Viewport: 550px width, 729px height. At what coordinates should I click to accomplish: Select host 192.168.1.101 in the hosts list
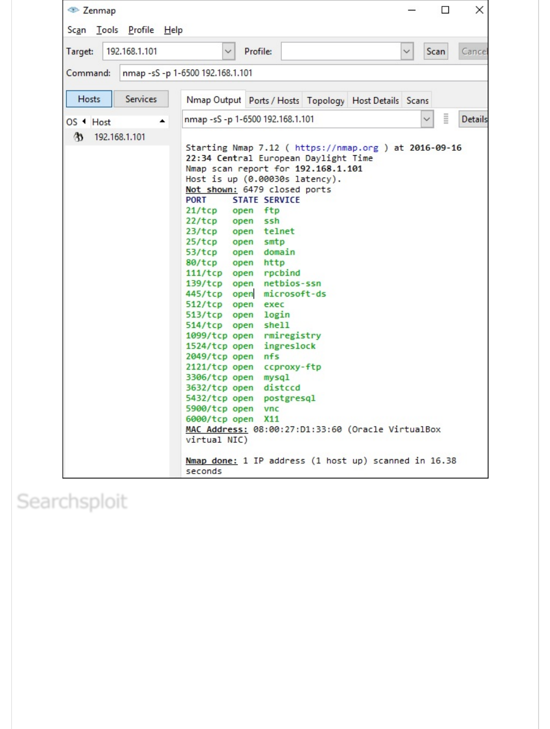pyautogui.click(x=119, y=137)
